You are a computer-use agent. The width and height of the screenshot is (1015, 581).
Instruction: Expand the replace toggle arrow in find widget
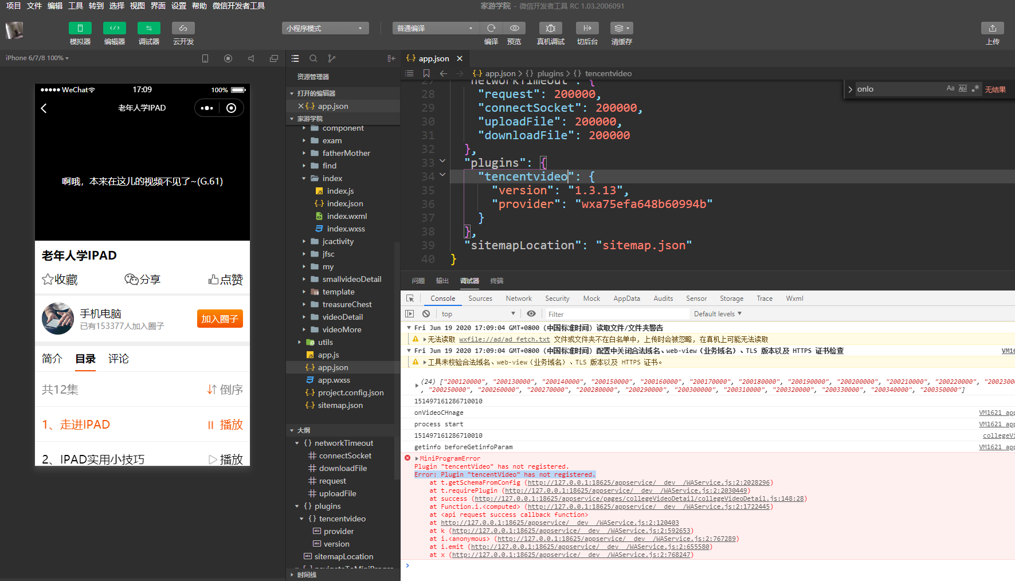[x=851, y=89]
